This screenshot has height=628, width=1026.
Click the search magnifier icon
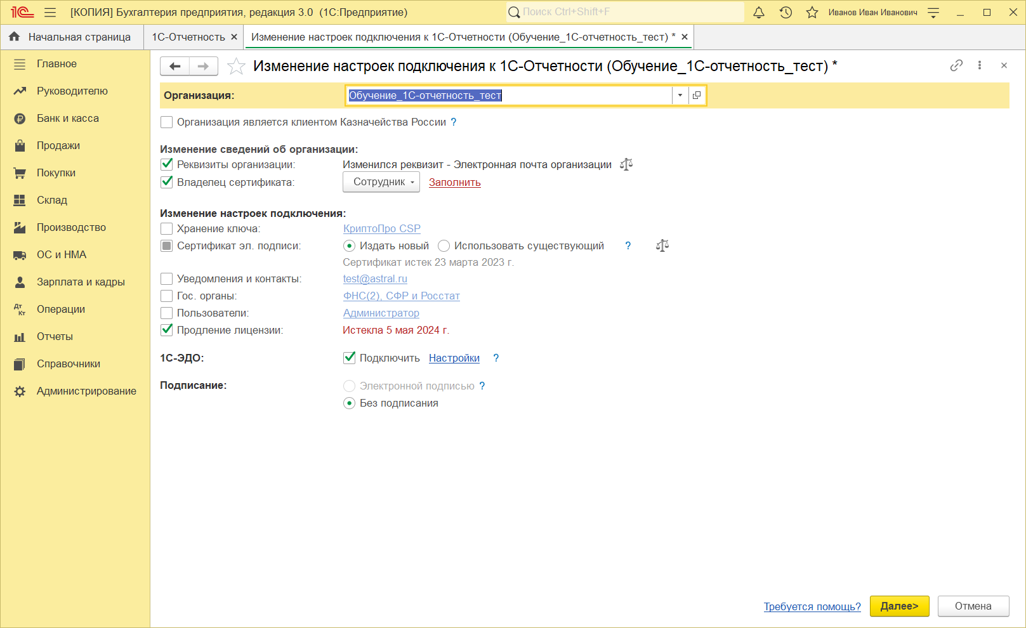click(x=514, y=12)
